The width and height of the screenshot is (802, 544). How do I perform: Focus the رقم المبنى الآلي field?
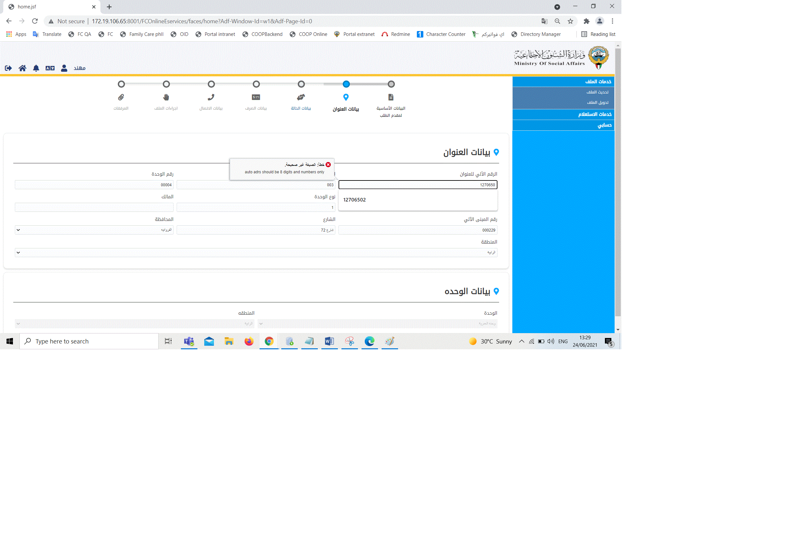(418, 230)
